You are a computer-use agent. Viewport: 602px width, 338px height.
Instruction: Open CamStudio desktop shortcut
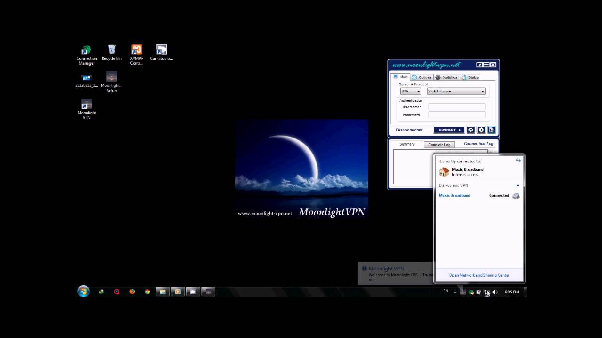coord(161,53)
